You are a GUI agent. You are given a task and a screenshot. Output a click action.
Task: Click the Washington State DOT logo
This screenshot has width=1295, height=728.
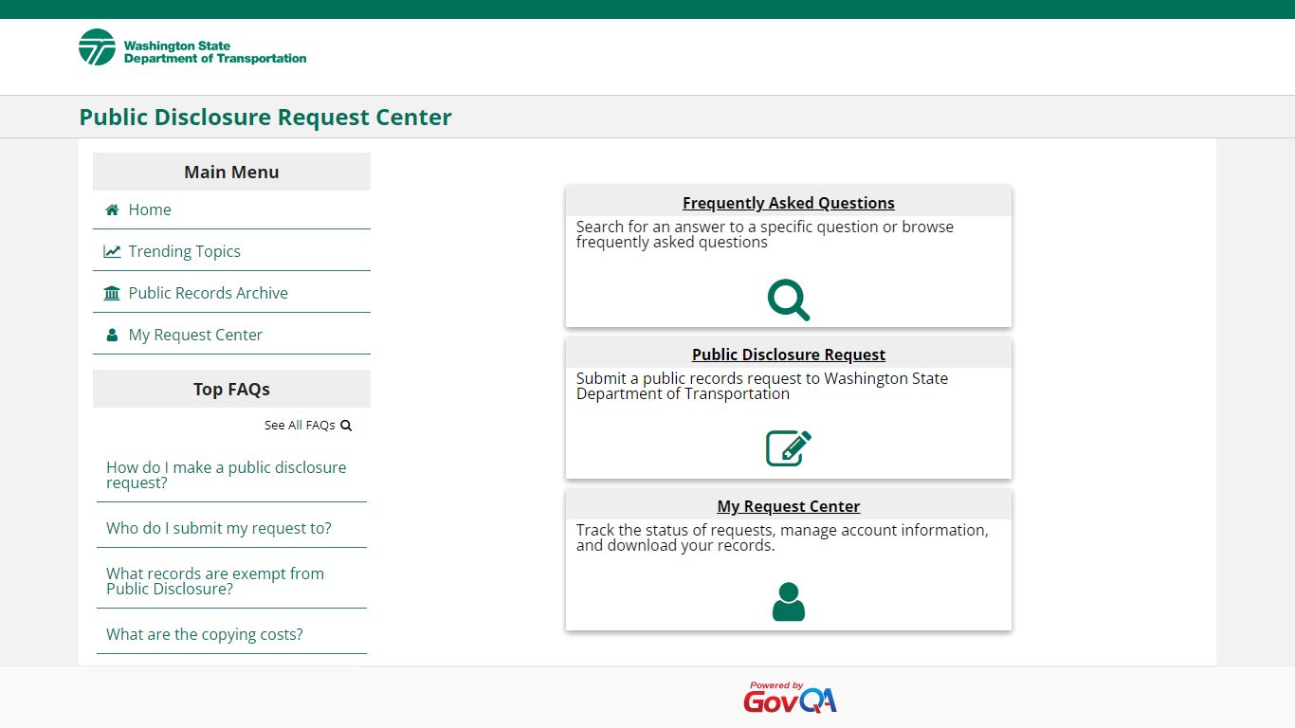[x=192, y=47]
